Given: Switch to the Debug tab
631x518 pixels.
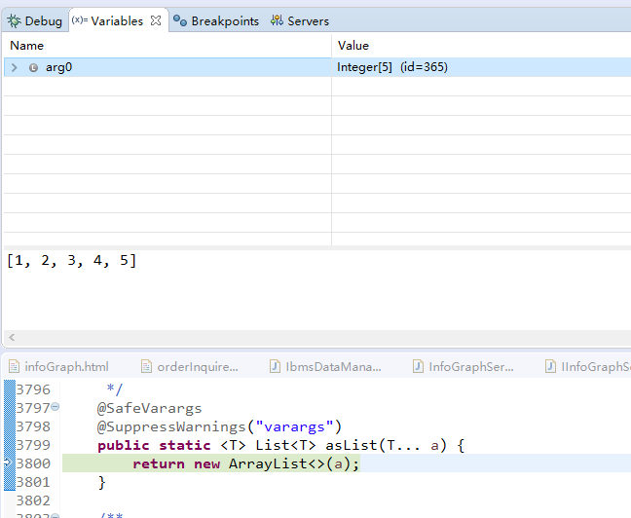Looking at the screenshot, I should coord(43,20).
